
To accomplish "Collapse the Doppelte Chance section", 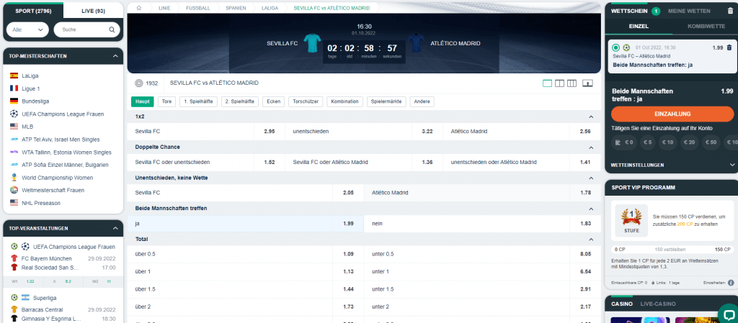I will click(591, 147).
